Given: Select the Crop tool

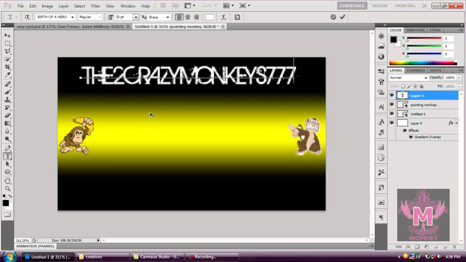Looking at the screenshot, I should [x=7, y=67].
